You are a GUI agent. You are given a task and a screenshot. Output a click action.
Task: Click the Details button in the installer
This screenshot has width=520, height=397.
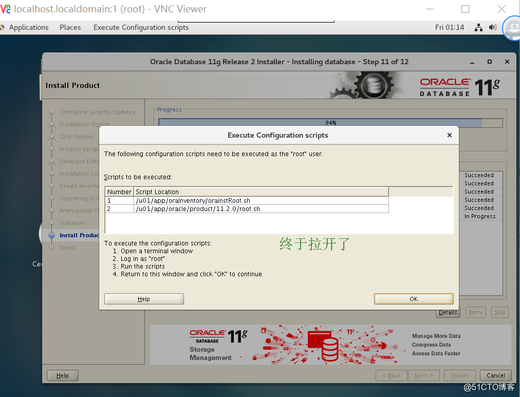[448, 312]
